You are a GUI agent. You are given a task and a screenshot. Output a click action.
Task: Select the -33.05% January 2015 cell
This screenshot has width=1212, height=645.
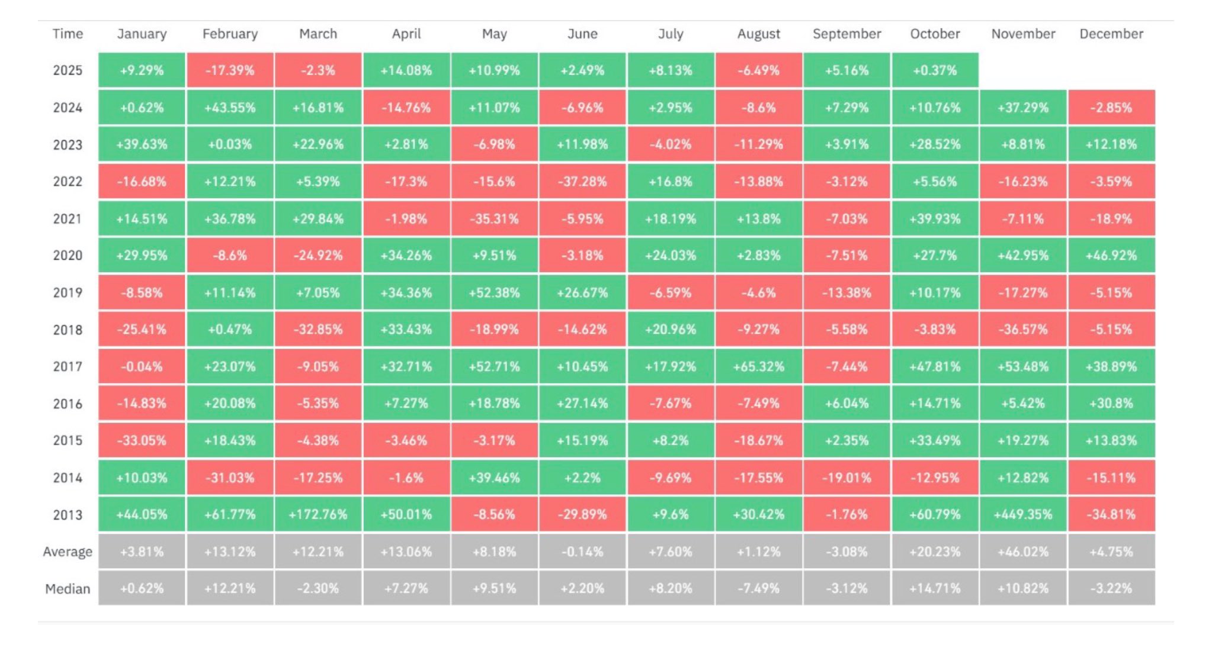click(x=142, y=441)
